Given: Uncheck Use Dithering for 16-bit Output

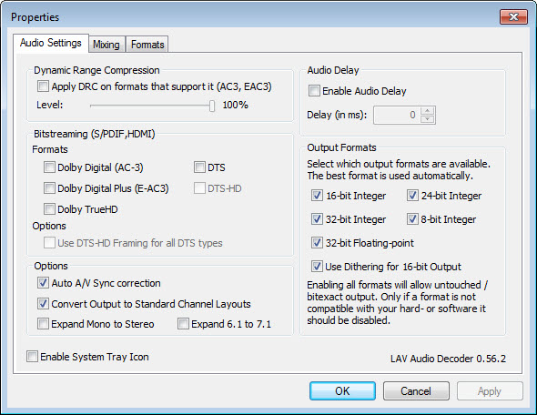Looking at the screenshot, I should pos(317,267).
